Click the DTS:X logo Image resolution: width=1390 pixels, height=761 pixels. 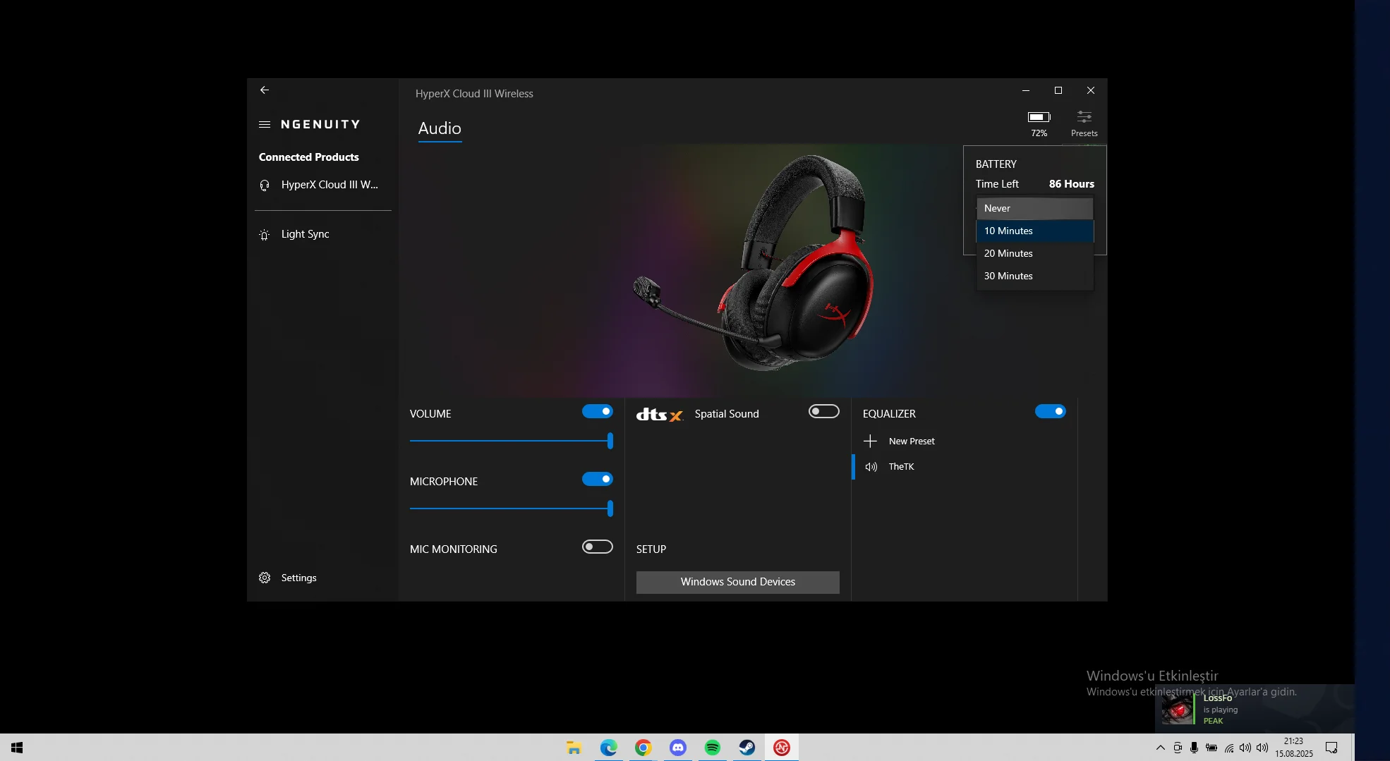(x=660, y=415)
